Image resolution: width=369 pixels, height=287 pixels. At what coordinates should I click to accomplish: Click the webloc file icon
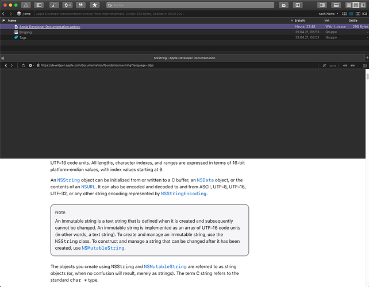click(16, 26)
